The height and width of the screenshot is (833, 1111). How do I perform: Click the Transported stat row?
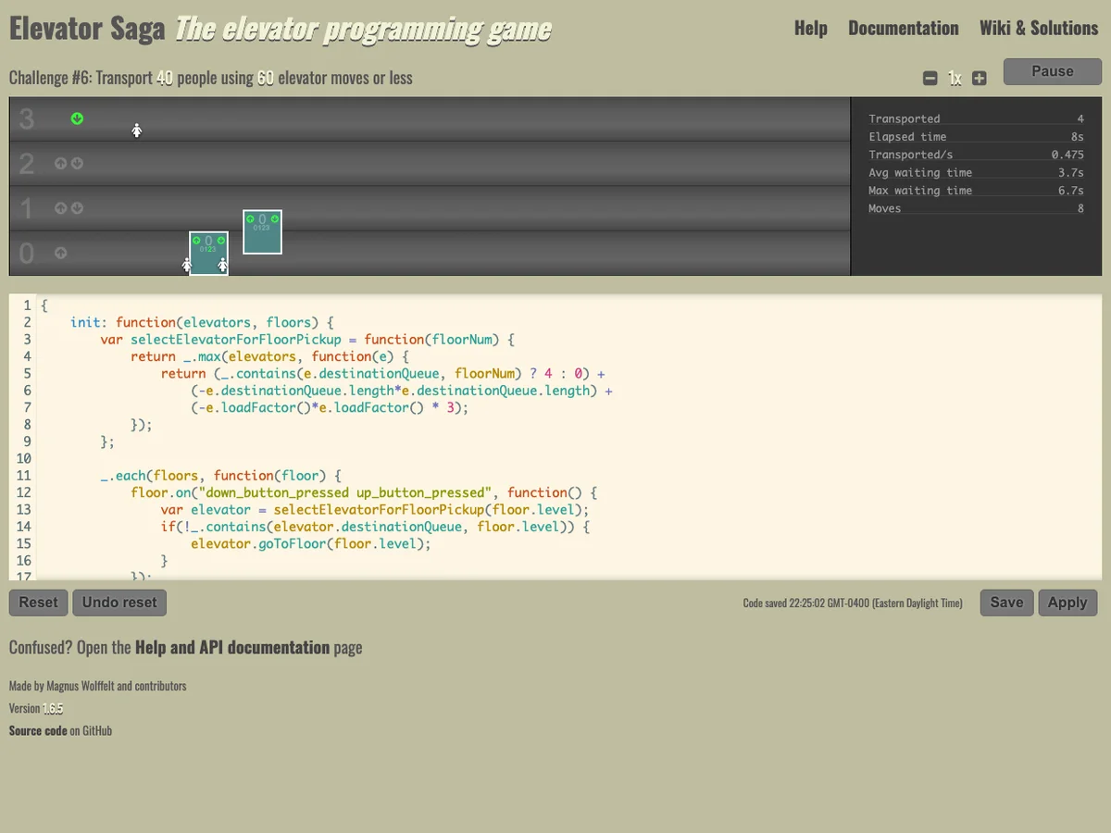tap(976, 118)
